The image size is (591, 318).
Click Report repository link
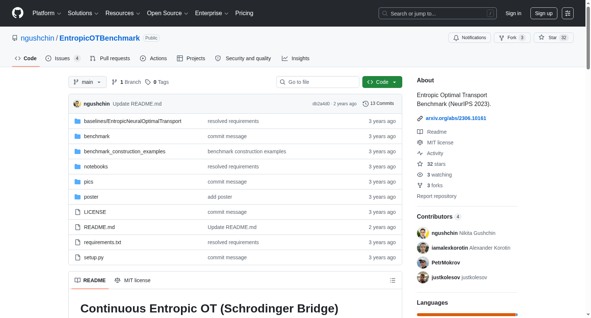click(x=437, y=196)
